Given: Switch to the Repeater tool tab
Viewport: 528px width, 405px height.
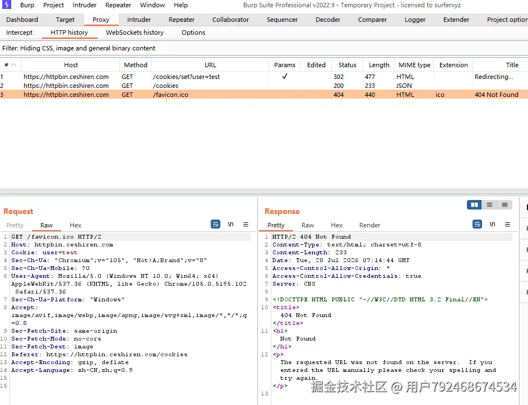Looking at the screenshot, I should click(182, 20).
